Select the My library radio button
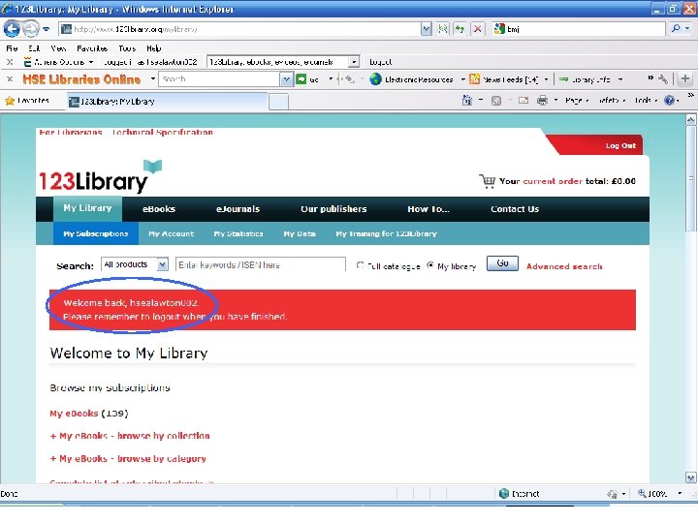 click(x=430, y=265)
